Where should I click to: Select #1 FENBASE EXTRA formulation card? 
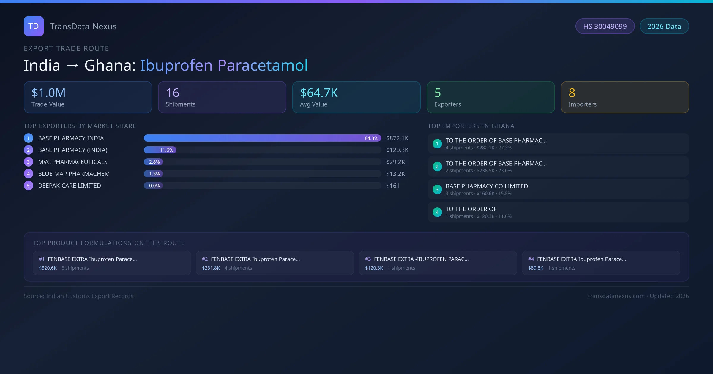tap(112, 263)
